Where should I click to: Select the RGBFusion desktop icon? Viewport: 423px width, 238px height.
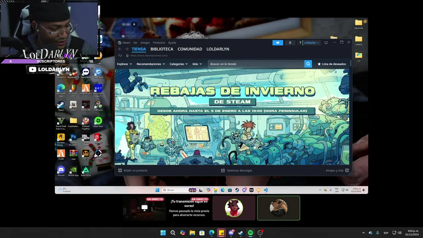coord(98,106)
